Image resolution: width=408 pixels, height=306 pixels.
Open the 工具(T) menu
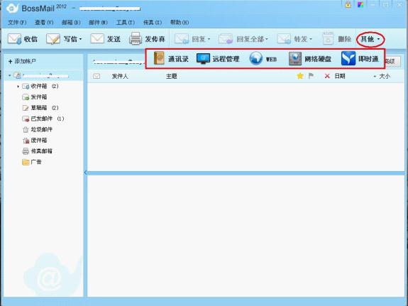pyautogui.click(x=125, y=23)
